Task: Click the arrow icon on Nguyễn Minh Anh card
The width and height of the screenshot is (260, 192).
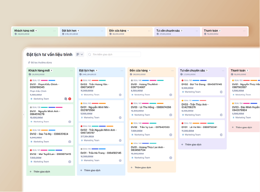Action: point(70,122)
